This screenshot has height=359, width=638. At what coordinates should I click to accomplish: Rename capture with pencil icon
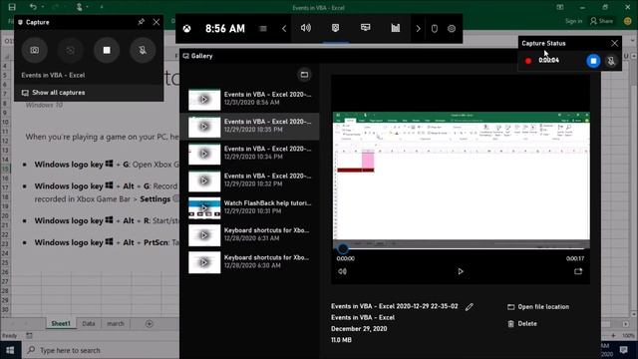(x=470, y=307)
